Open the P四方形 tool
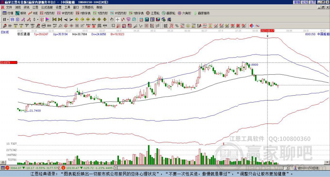330x177 pixels. point(47,13)
